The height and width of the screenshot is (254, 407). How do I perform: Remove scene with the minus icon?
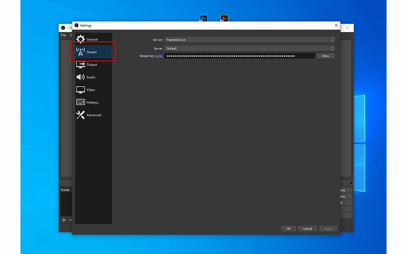[70, 220]
